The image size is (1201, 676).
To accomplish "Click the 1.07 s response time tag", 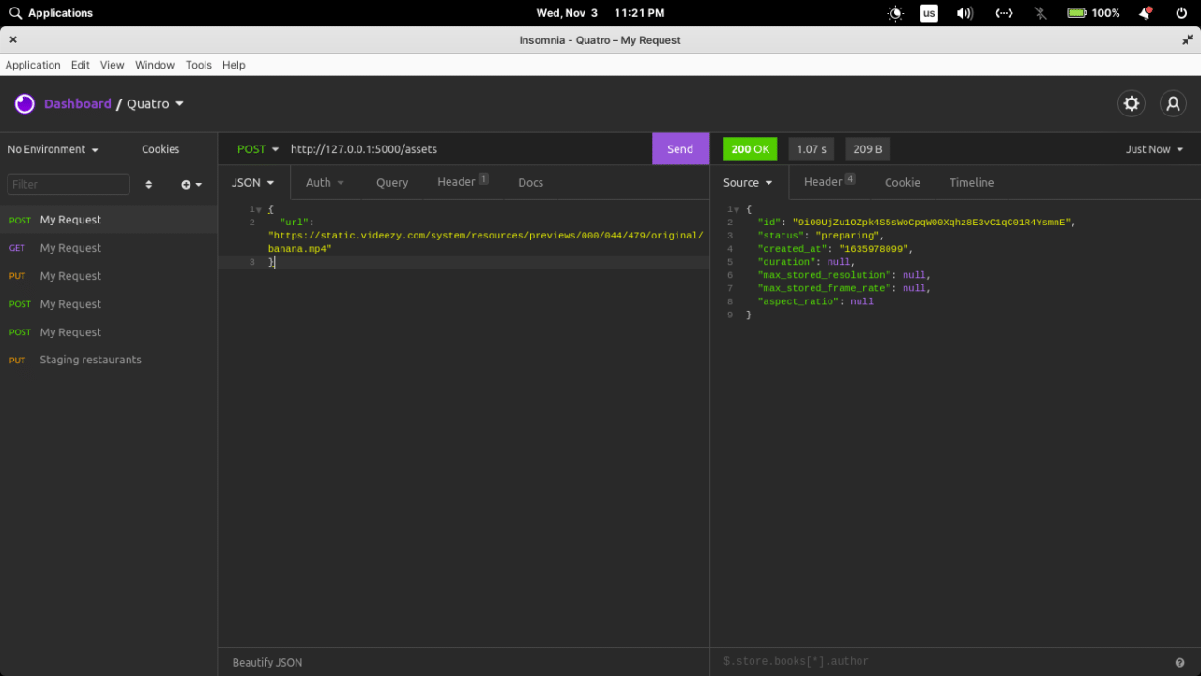I will (812, 149).
